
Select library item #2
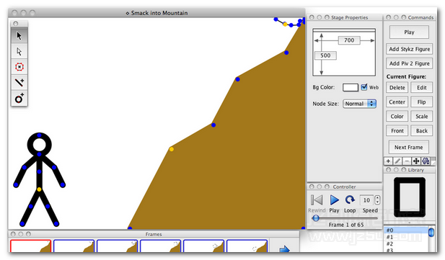(x=406, y=244)
